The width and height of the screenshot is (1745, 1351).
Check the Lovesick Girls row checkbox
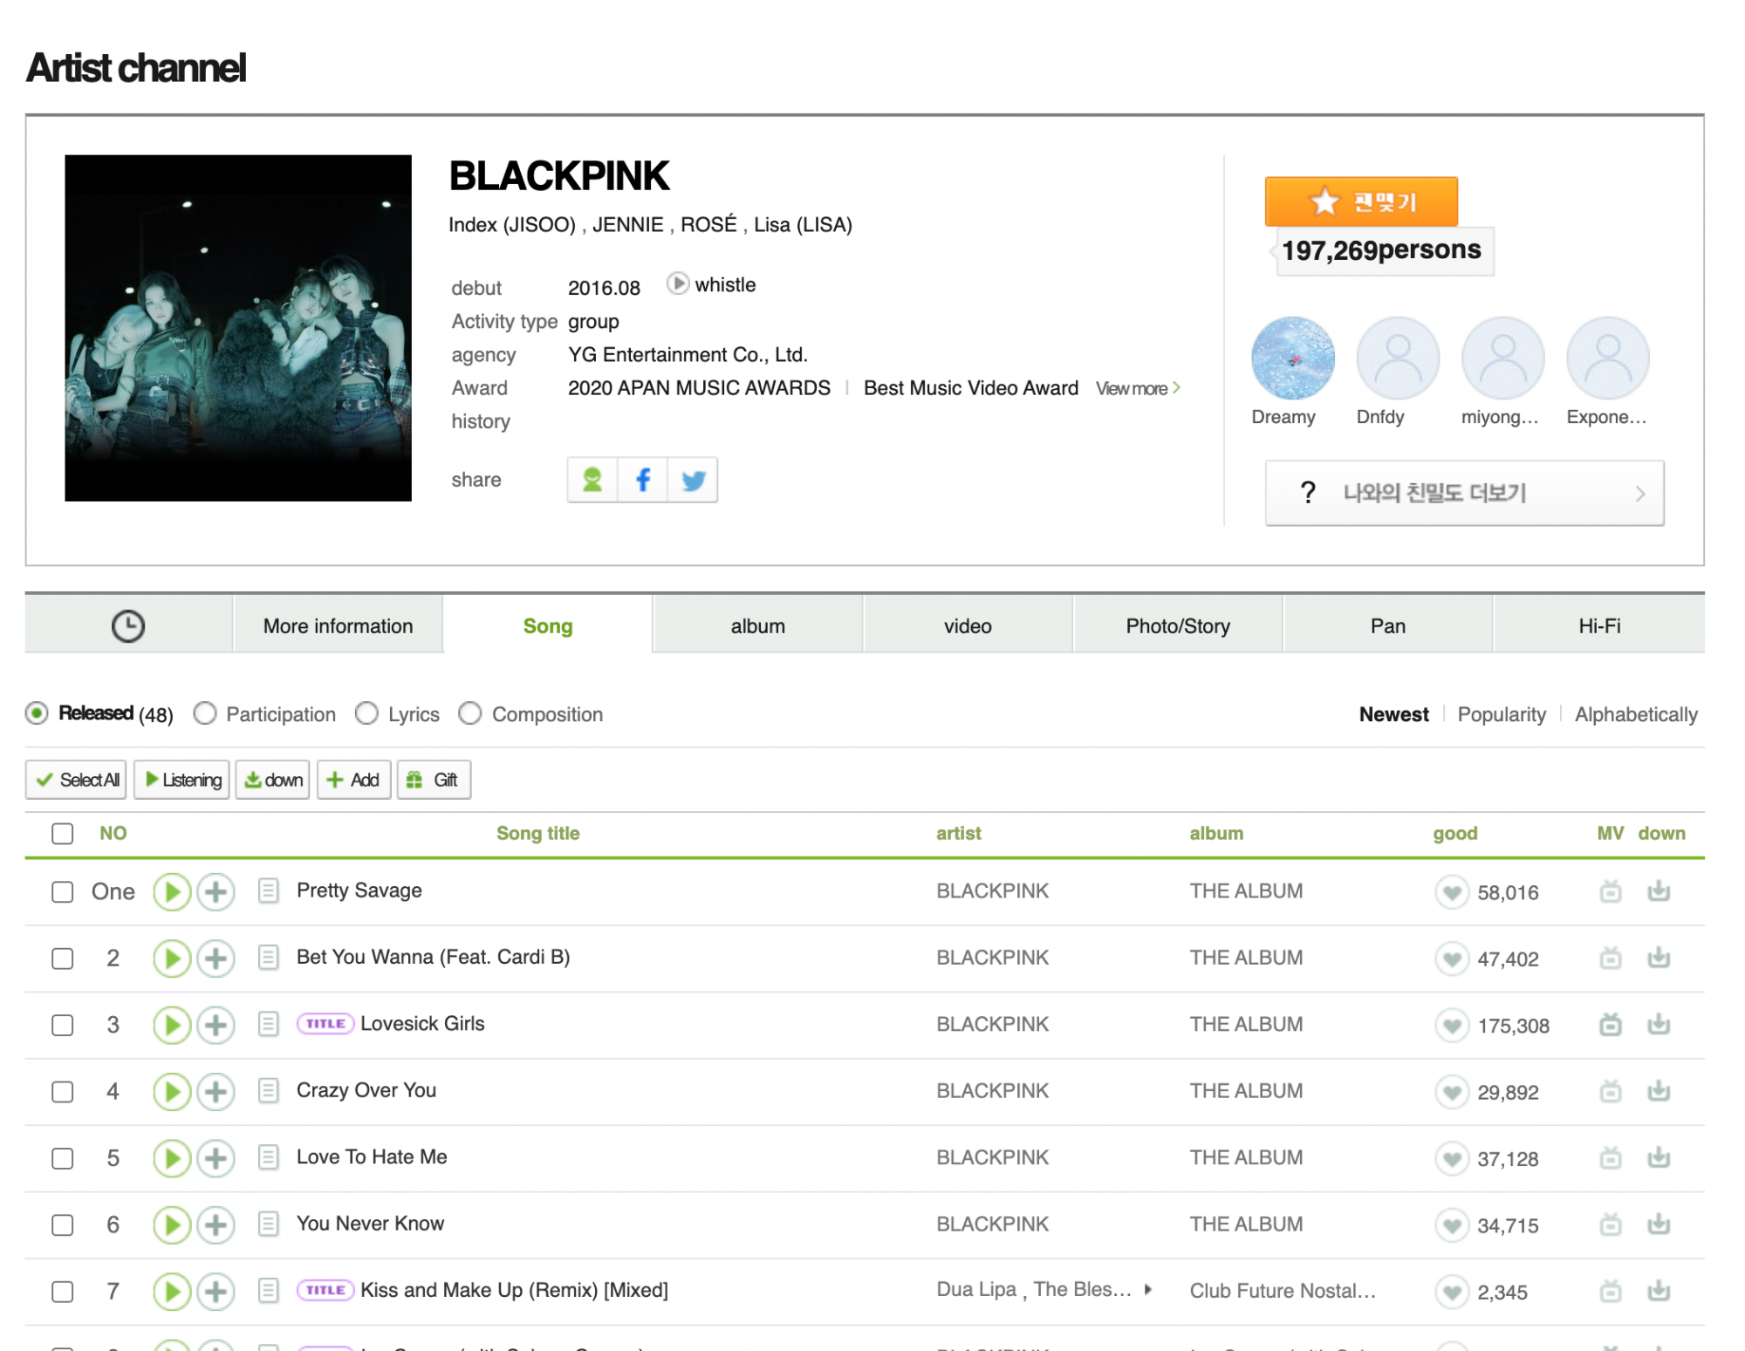(x=62, y=1025)
